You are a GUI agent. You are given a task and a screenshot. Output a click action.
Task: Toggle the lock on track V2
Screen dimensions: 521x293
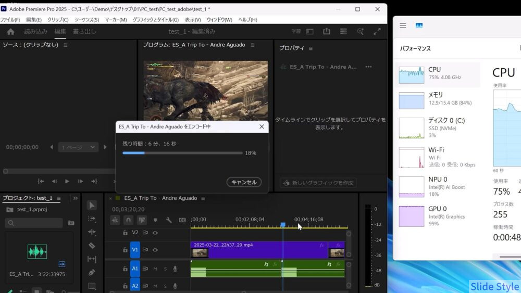(x=125, y=233)
